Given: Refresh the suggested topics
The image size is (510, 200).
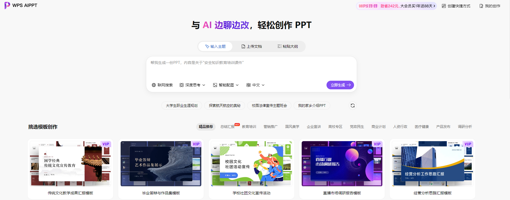Looking at the screenshot, I should [x=352, y=106].
